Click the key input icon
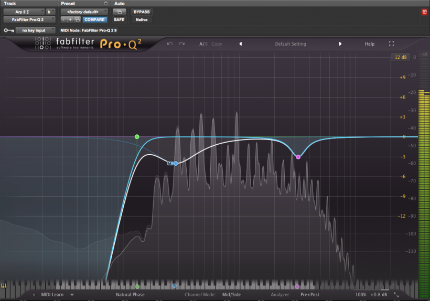The width and height of the screenshot is (430, 301). click(9, 30)
